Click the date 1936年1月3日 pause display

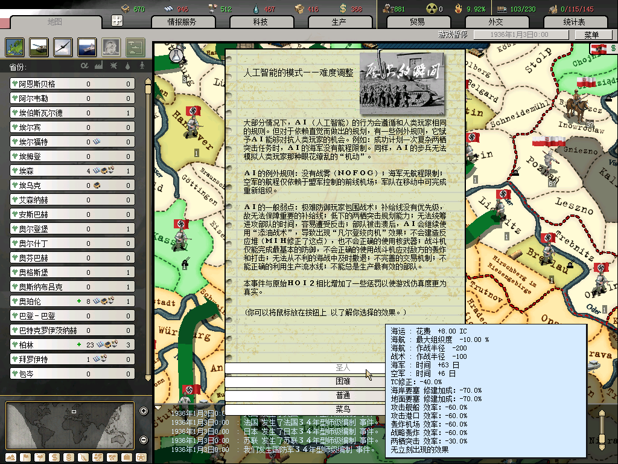point(518,35)
